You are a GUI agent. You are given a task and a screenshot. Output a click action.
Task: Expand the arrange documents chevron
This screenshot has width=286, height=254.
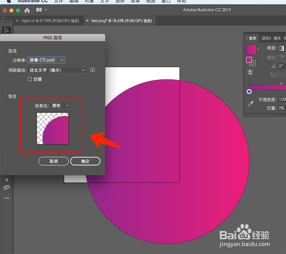click(46, 10)
